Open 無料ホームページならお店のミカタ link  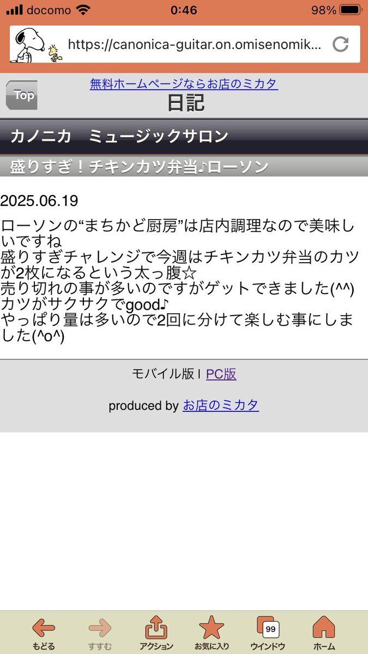point(184,84)
